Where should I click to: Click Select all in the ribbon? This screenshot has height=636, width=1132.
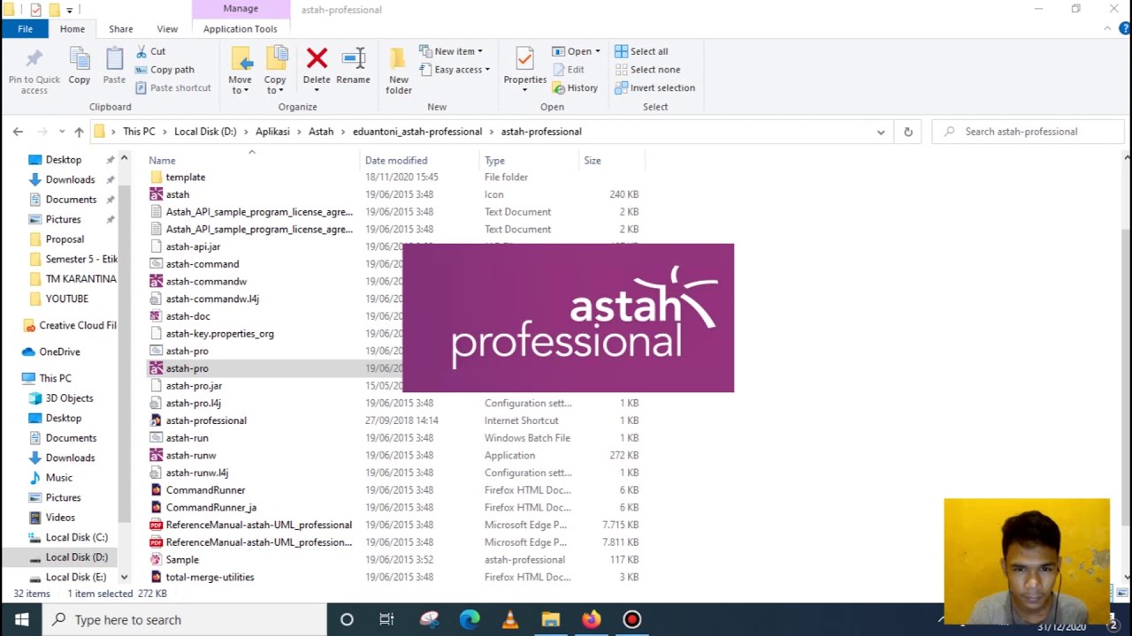point(641,51)
